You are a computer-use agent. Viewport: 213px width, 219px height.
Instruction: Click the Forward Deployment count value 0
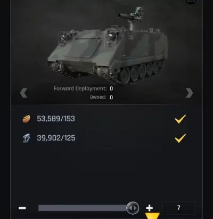pyautogui.click(x=111, y=89)
